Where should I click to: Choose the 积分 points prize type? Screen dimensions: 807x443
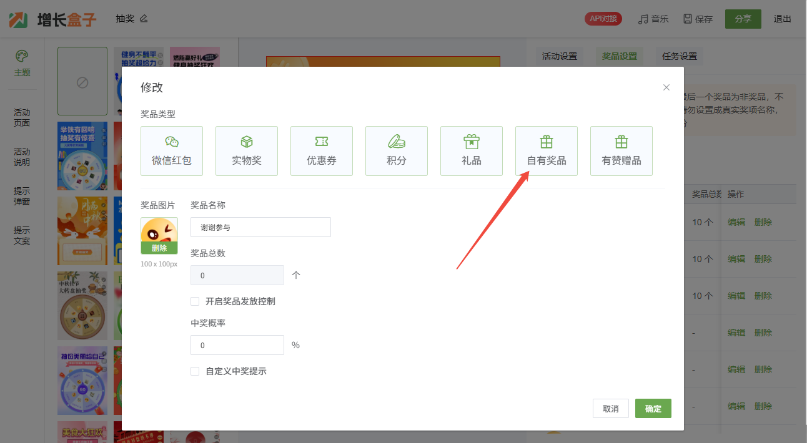[x=397, y=151]
